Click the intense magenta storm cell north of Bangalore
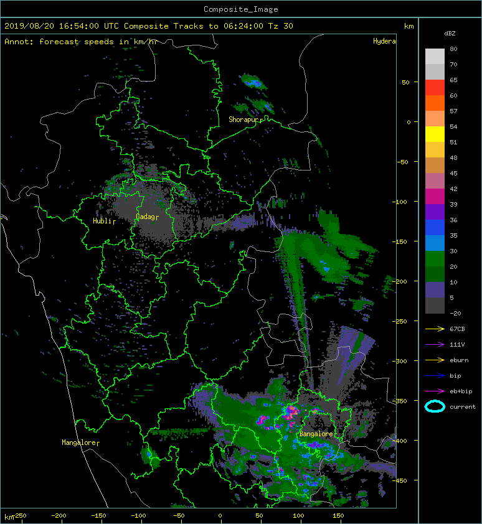 (290, 412)
